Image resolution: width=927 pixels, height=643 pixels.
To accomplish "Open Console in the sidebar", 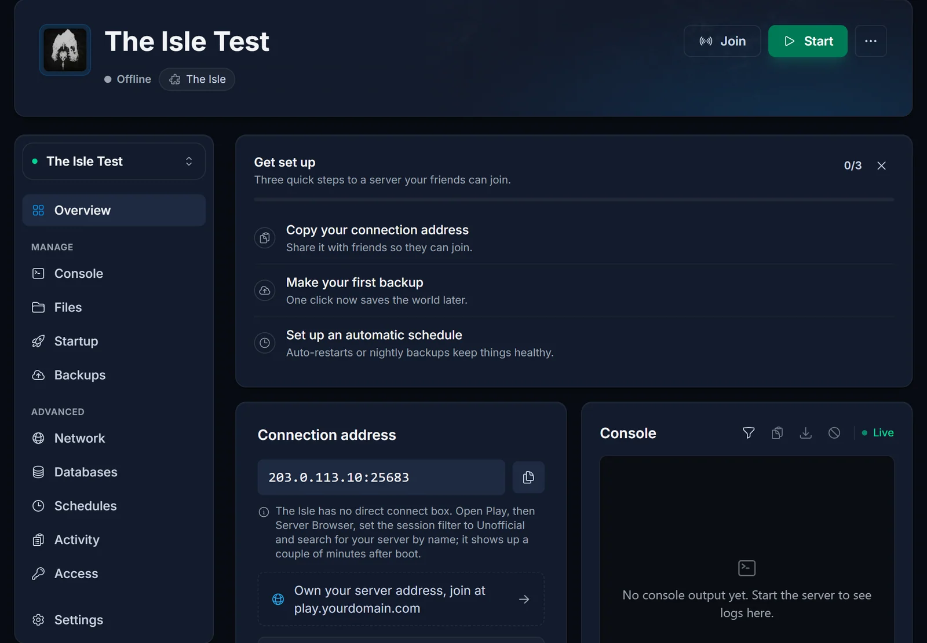I will (x=114, y=273).
